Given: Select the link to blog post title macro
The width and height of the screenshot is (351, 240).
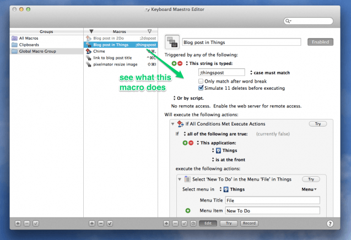Looking at the screenshot, I should point(121,58).
